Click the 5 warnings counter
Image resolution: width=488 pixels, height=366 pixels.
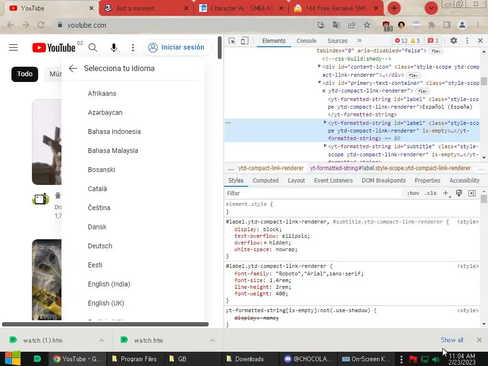tap(415, 41)
